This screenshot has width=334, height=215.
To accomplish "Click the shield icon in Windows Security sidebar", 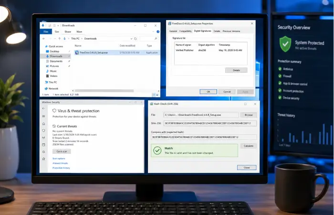I will pyautogui.click(x=44, y=130).
